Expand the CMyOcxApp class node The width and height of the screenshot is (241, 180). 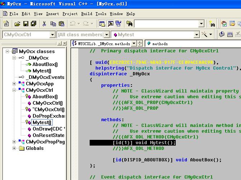(14, 84)
